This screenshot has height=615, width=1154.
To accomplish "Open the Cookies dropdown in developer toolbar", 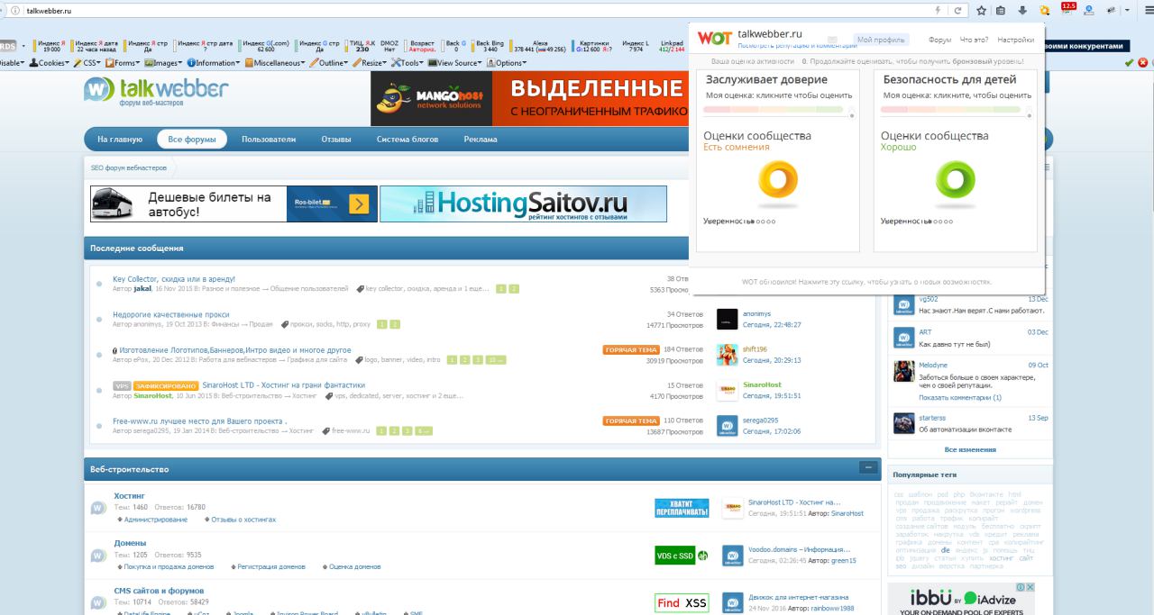I will 49,63.
